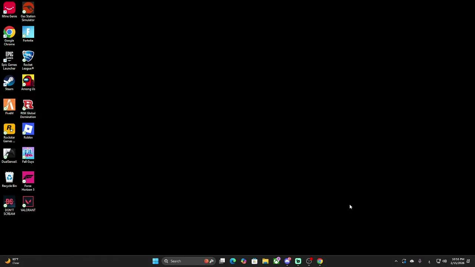Open the green streaming app taskbar icon
Image resolution: width=475 pixels, height=267 pixels.
pos(298,261)
